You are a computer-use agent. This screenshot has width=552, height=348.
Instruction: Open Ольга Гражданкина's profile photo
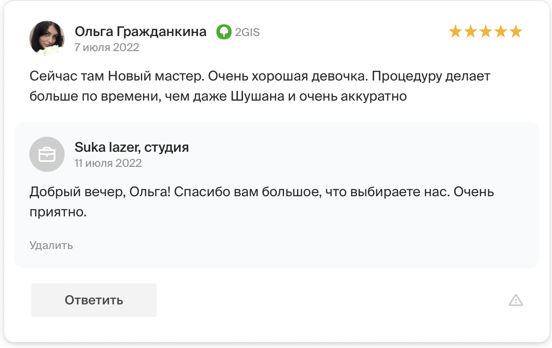[x=47, y=39]
